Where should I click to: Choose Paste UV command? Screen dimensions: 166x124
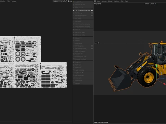point(83,65)
